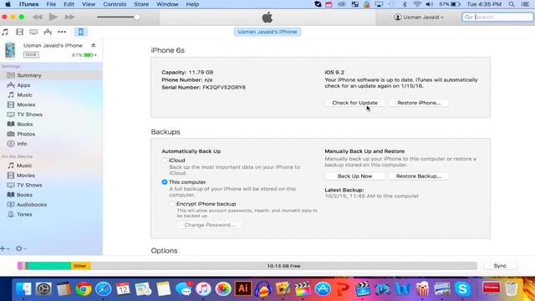Image resolution: width=535 pixels, height=301 pixels.
Task: Open Finder from the Dock
Action: 23,289
